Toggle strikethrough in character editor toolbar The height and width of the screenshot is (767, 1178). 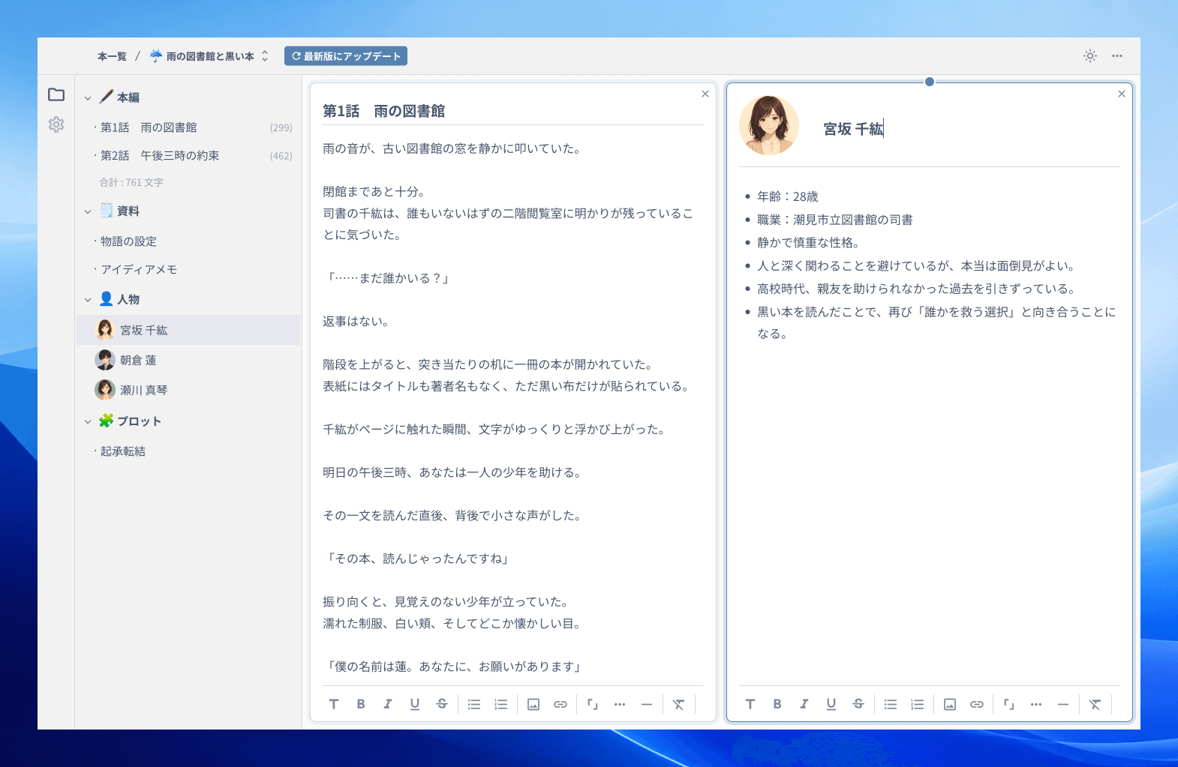pos(858,704)
